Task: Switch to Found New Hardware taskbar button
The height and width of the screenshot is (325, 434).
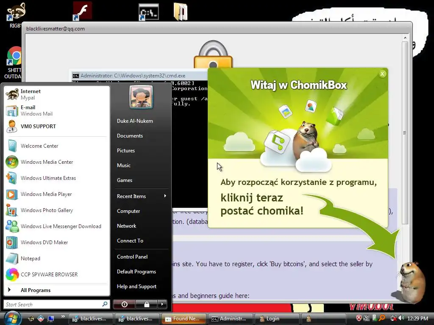Action: 184,319
